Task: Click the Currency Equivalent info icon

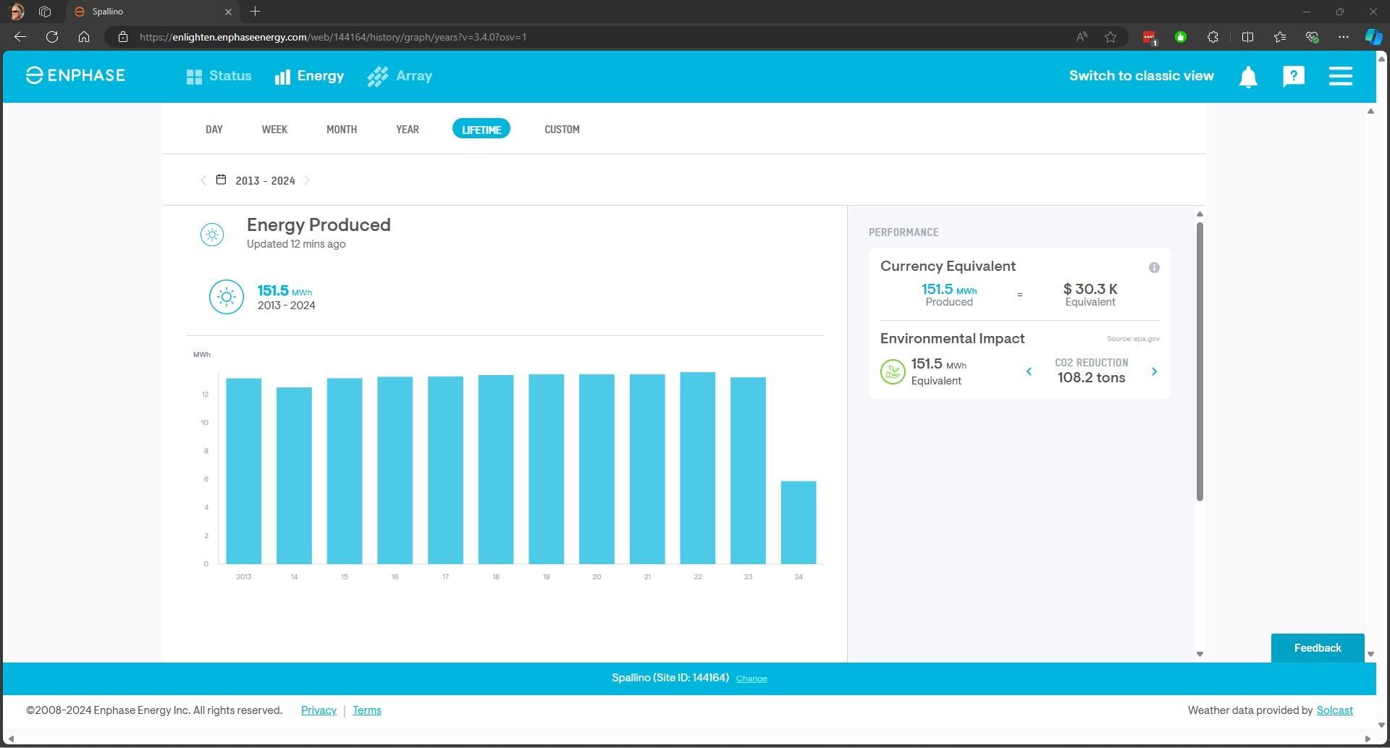Action: [1154, 268]
